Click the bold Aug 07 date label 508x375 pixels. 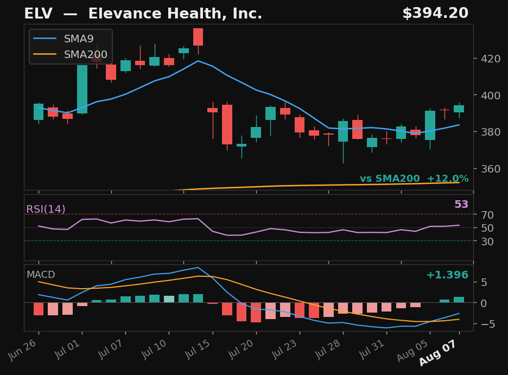pos(437,353)
